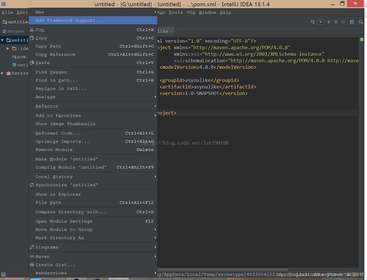Expand the External Libraries node
The height and width of the screenshot is (280, 367).
pyautogui.click(x=2, y=73)
